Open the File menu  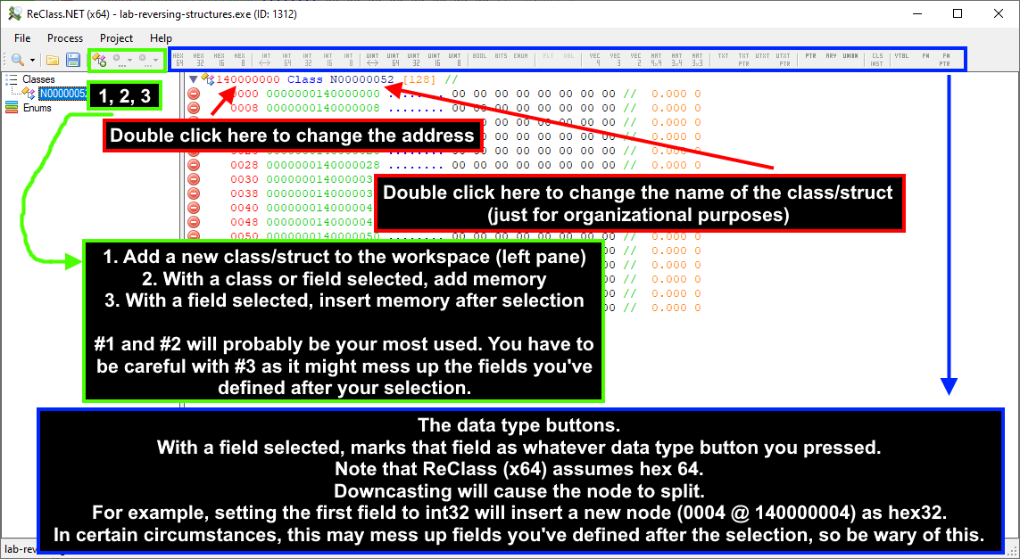pos(22,37)
